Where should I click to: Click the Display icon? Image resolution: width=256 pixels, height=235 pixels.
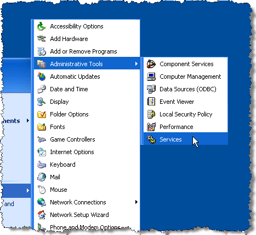[x=42, y=102]
